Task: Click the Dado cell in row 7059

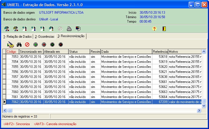Action: [126, 87]
